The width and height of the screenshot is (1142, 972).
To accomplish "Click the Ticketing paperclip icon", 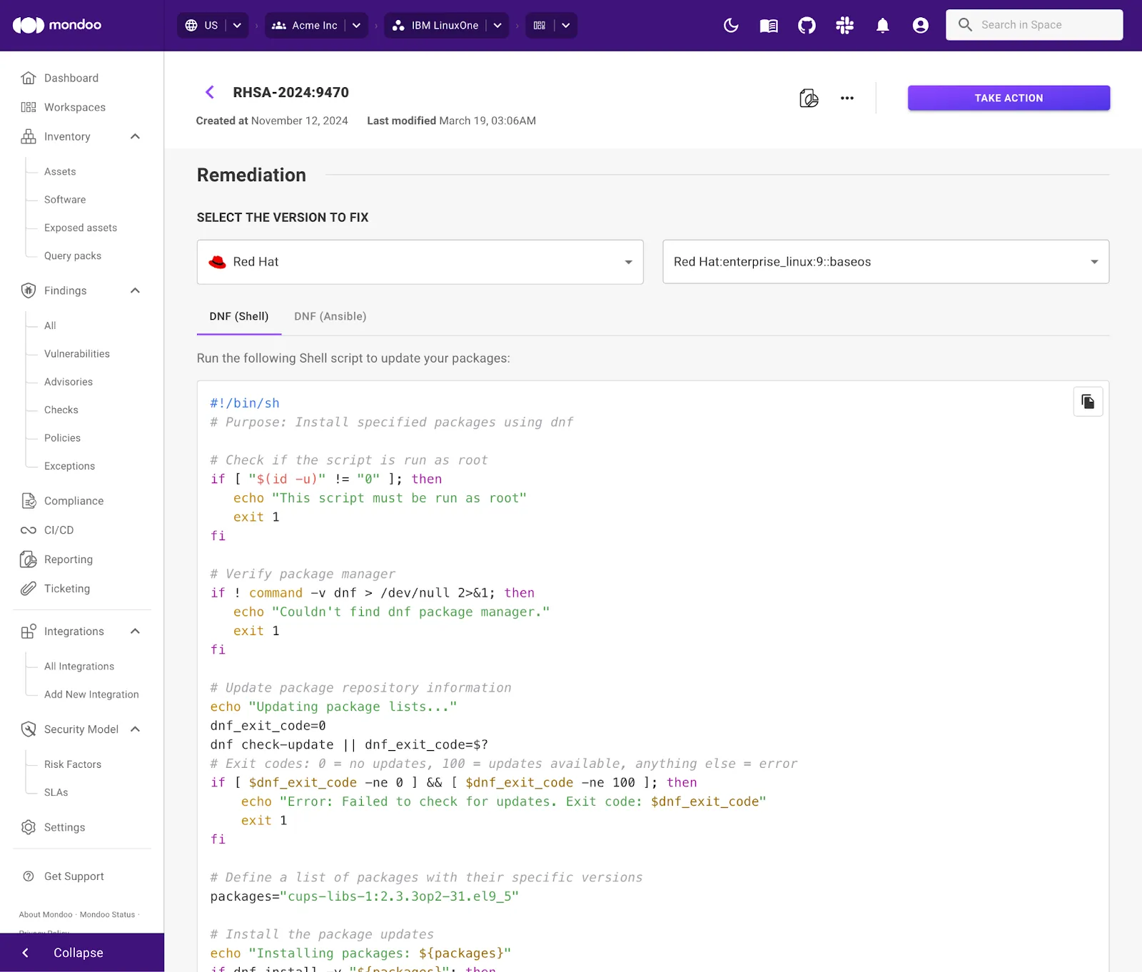I will 29,589.
